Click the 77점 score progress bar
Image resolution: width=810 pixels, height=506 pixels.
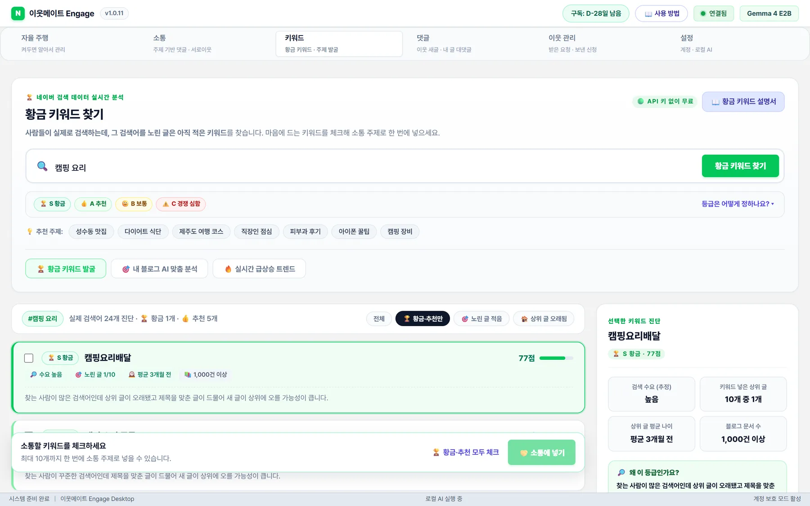pyautogui.click(x=556, y=358)
